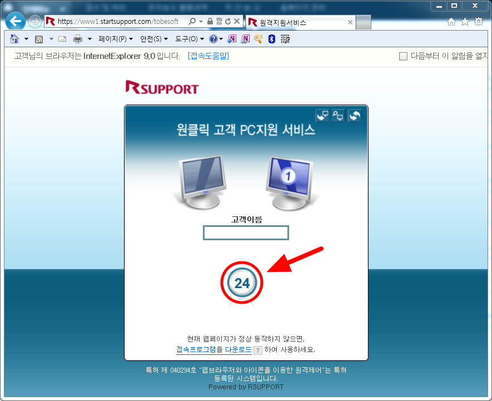This screenshot has height=401, width=492.
Task: Expand the RSS feeds dropdown arrow
Action: pos(51,39)
